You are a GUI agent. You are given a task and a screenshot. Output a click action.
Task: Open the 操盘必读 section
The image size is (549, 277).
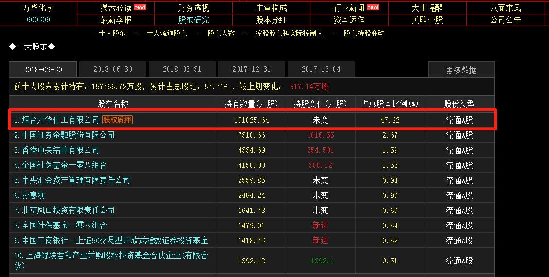click(116, 8)
